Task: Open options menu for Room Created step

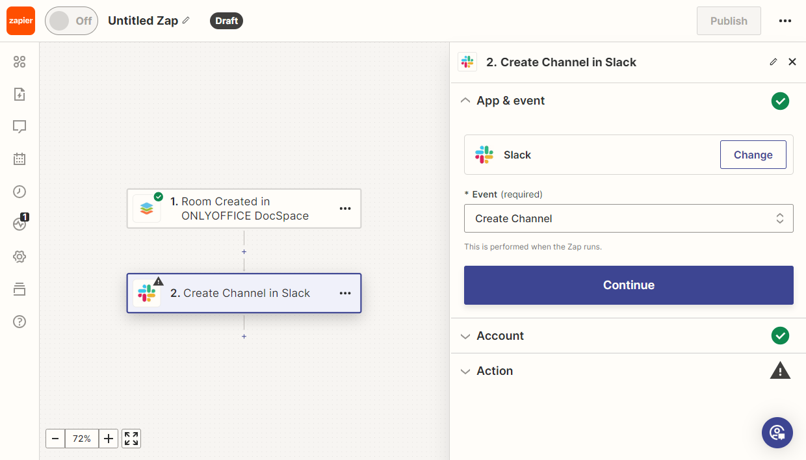Action: click(x=345, y=209)
